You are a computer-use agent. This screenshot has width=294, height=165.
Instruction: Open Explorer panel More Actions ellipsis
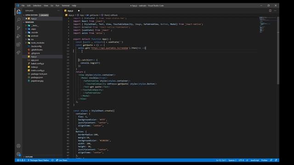point(59,11)
